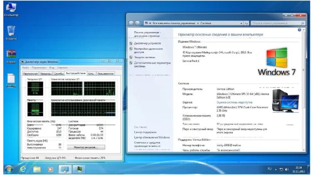Switch to Control Panel System taskbar button
Screen dimensions: 313x175
click(65, 169)
